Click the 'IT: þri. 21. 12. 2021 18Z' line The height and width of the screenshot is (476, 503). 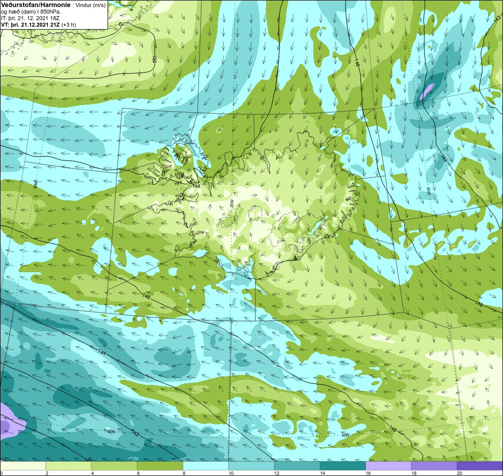pos(30,18)
